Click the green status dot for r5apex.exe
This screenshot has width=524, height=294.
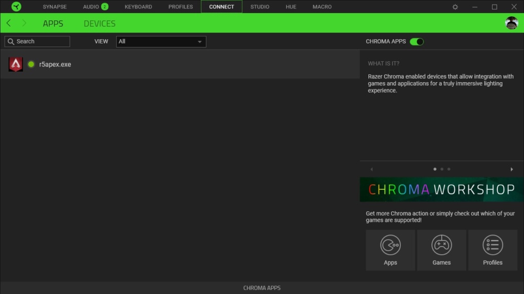pyautogui.click(x=31, y=64)
